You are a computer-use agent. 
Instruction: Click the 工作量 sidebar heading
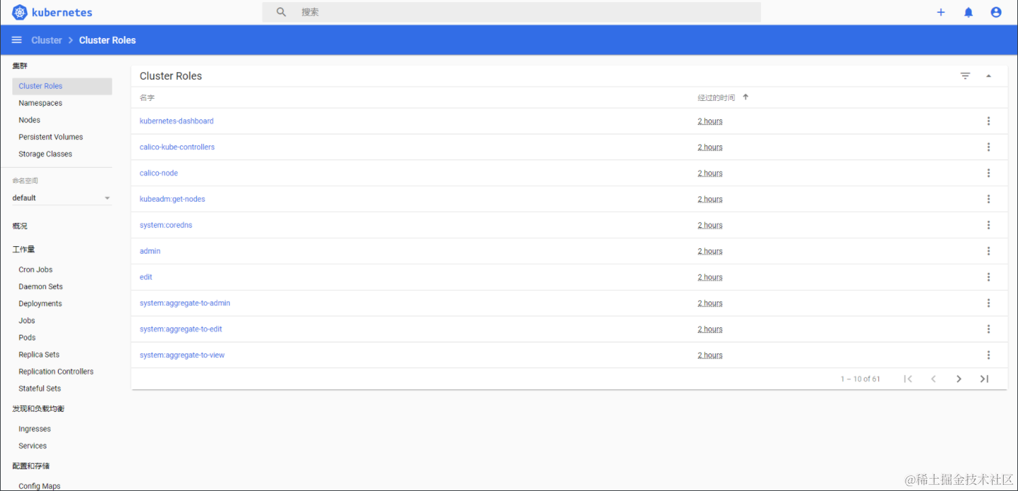(23, 250)
